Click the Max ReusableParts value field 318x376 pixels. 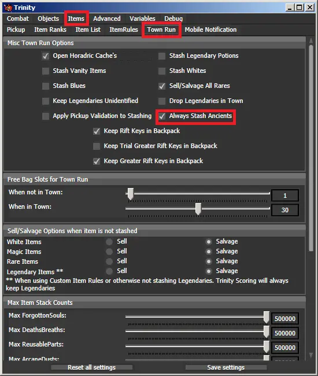pos(285,348)
